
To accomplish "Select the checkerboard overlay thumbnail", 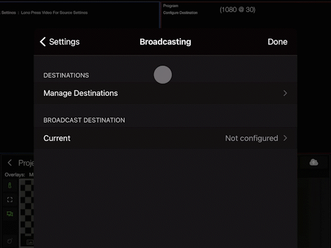I will click(26, 209).
